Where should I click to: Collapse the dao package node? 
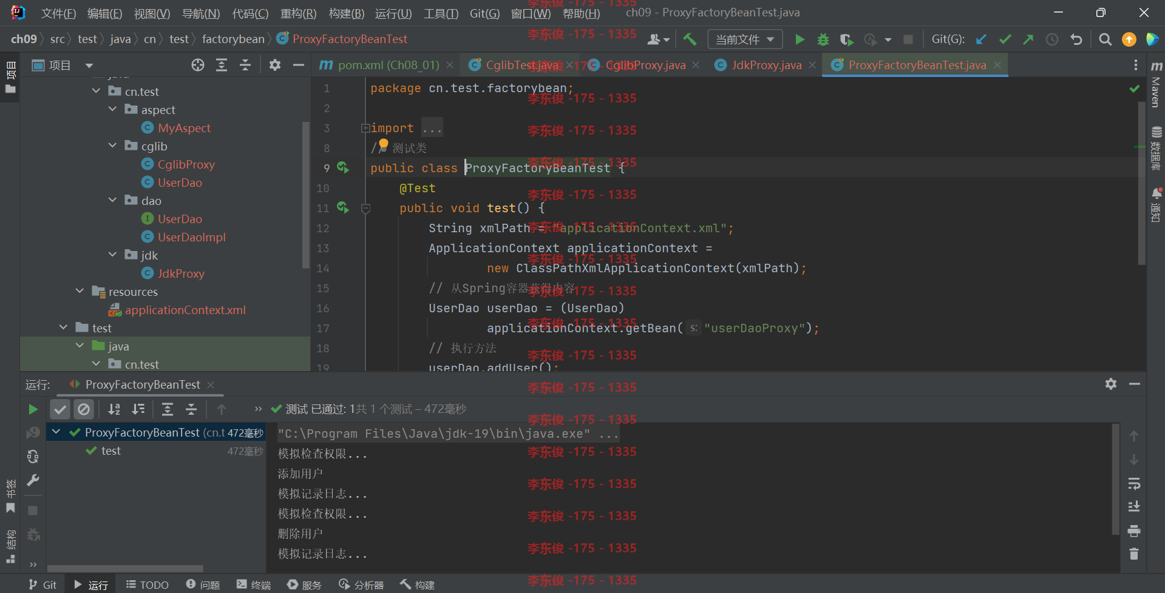click(112, 200)
